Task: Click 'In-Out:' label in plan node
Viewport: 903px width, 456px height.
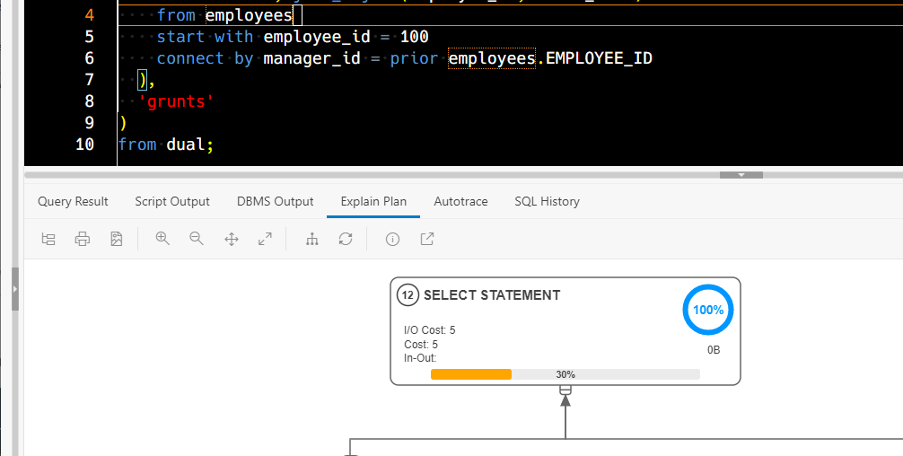Action: click(420, 357)
